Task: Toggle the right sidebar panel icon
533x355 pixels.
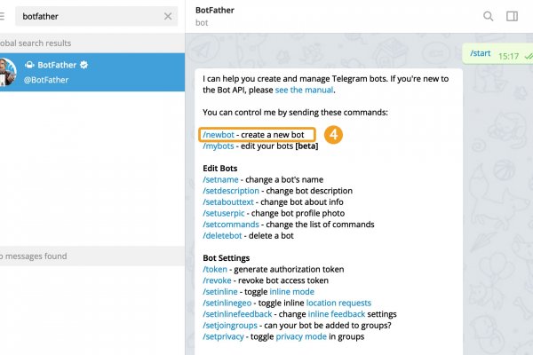Action: (x=512, y=16)
